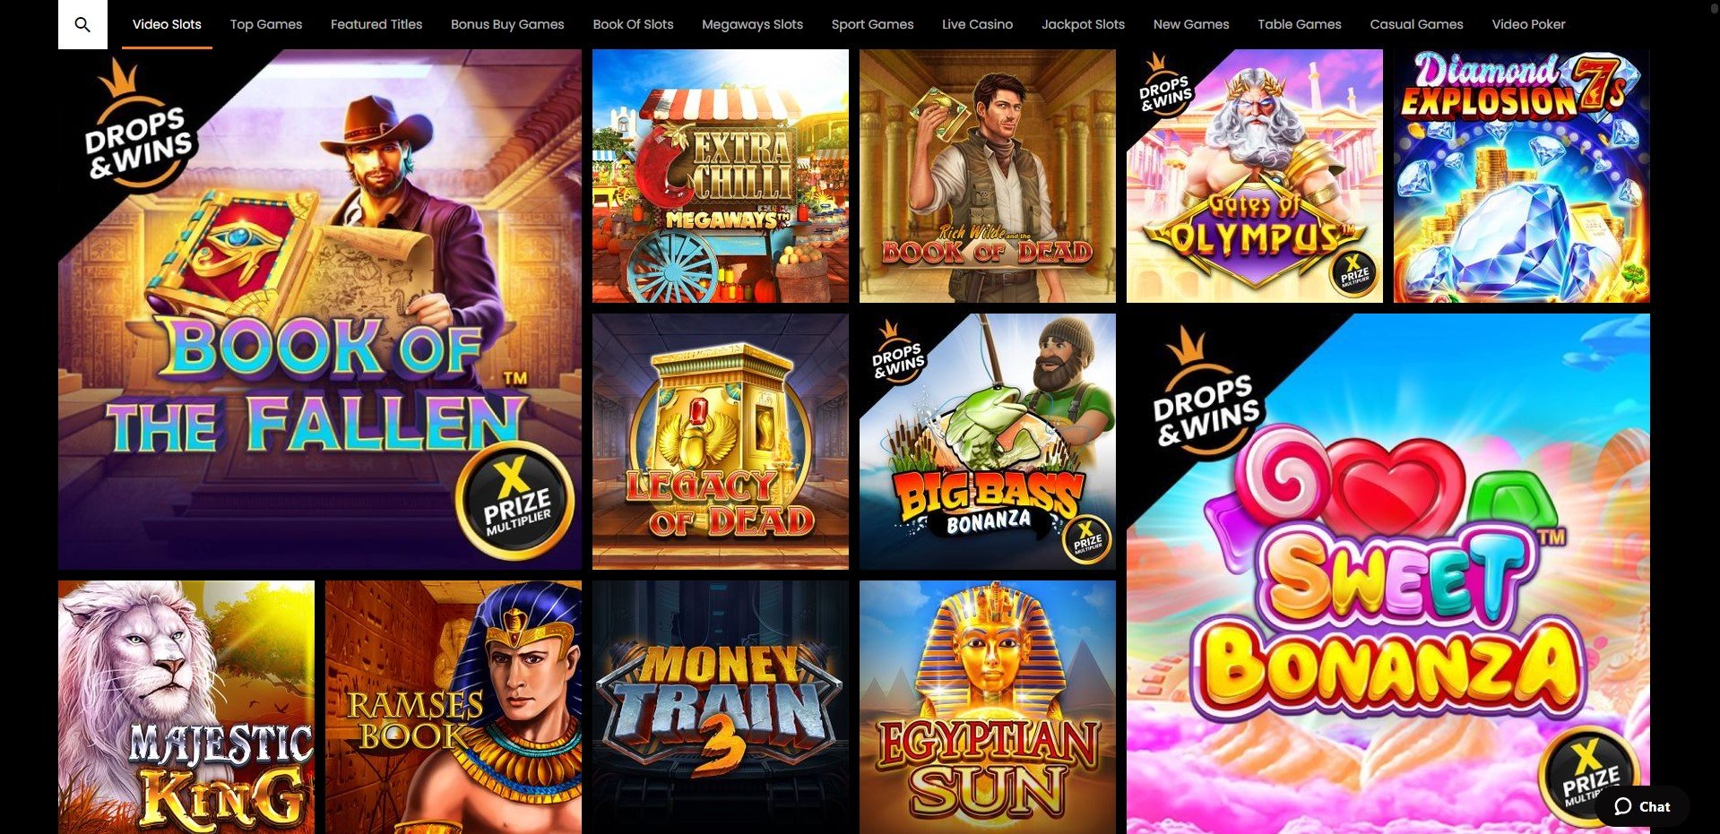Select the Live Casino tab
Screen dimensions: 1720x834
977,24
